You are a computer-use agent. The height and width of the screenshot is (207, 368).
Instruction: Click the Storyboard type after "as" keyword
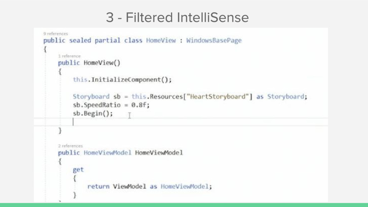click(286, 97)
